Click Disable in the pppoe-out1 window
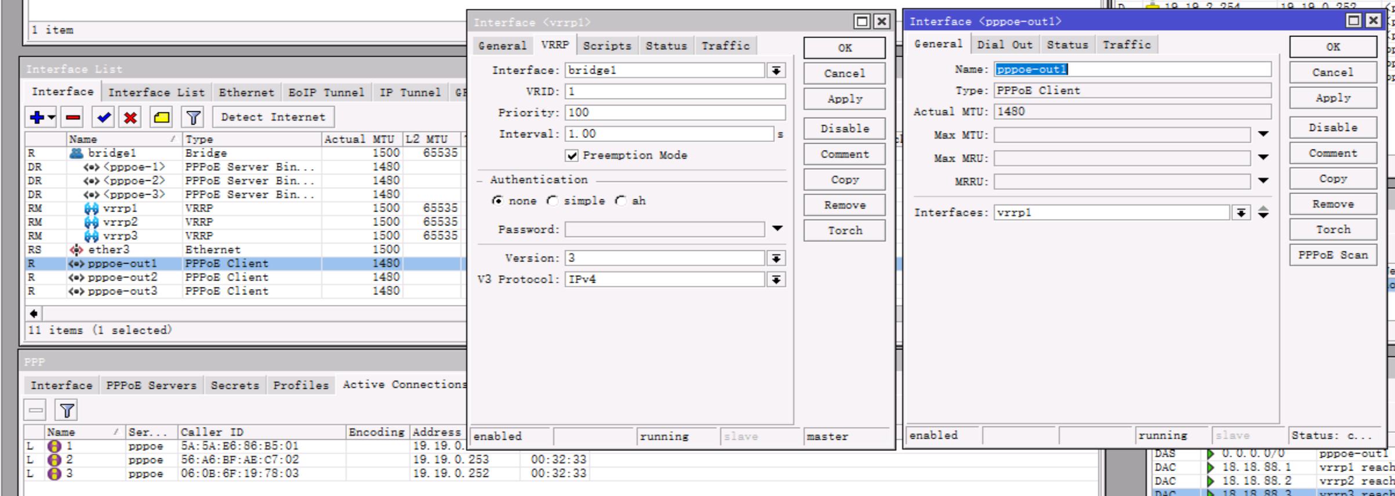Image resolution: width=1395 pixels, height=496 pixels. click(1332, 127)
